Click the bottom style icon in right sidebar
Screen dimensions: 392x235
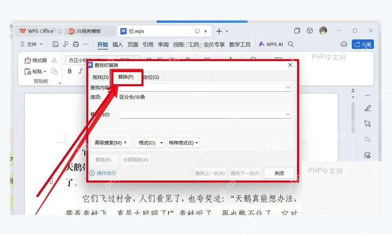pyautogui.click(x=368, y=155)
